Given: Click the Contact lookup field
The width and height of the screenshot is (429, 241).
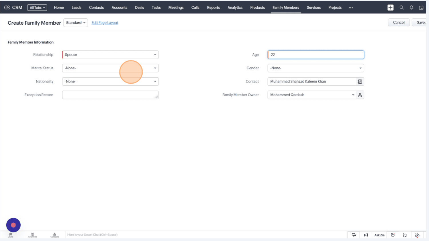Looking at the screenshot, I should point(312,81).
